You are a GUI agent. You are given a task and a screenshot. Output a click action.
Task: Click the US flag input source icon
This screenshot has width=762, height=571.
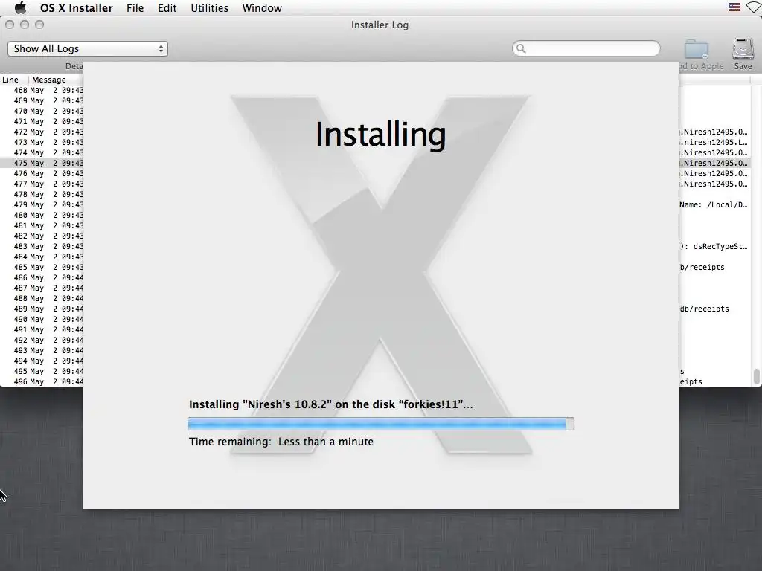coord(734,7)
